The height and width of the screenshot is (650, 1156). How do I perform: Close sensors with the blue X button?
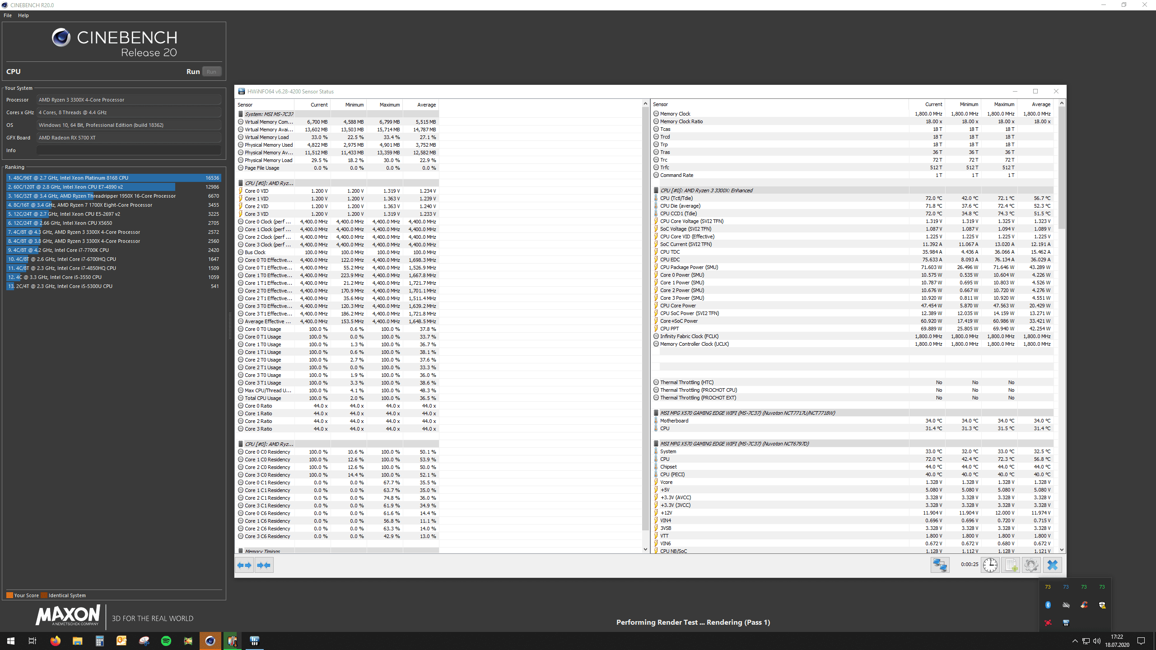click(x=1053, y=565)
